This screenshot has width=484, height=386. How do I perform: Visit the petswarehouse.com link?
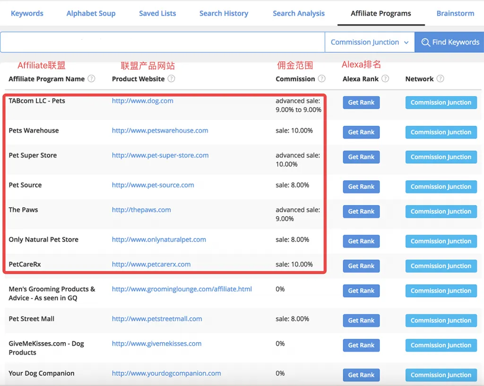click(x=160, y=130)
